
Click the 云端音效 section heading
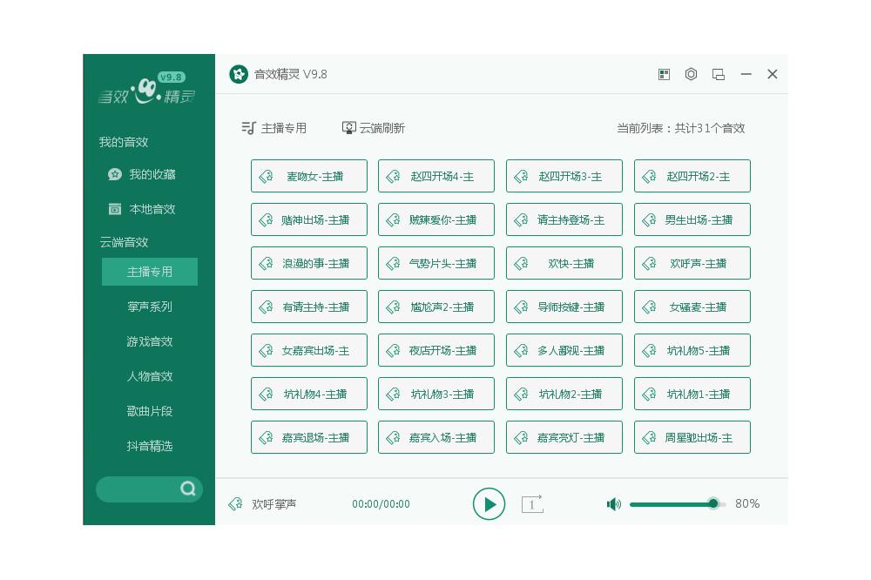[x=124, y=242]
